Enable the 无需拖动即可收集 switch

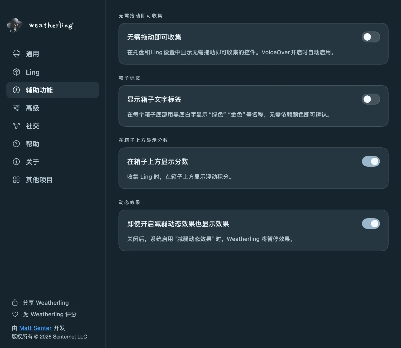click(x=371, y=37)
